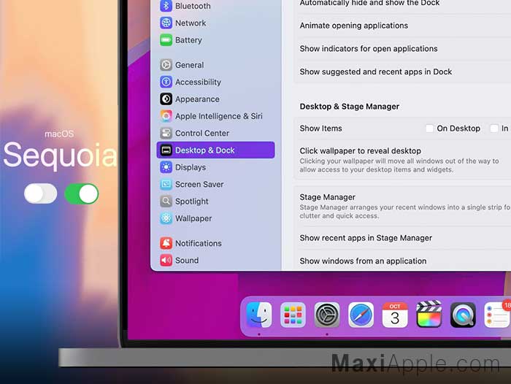Click the Accessibility icon
This screenshot has width=511, height=384.
[166, 82]
